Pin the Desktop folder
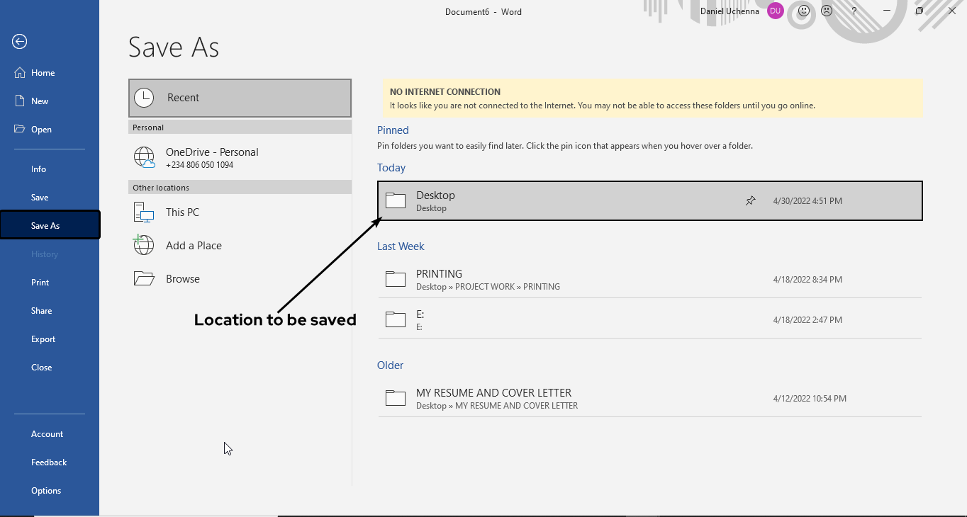The height and width of the screenshot is (517, 967). 750,201
